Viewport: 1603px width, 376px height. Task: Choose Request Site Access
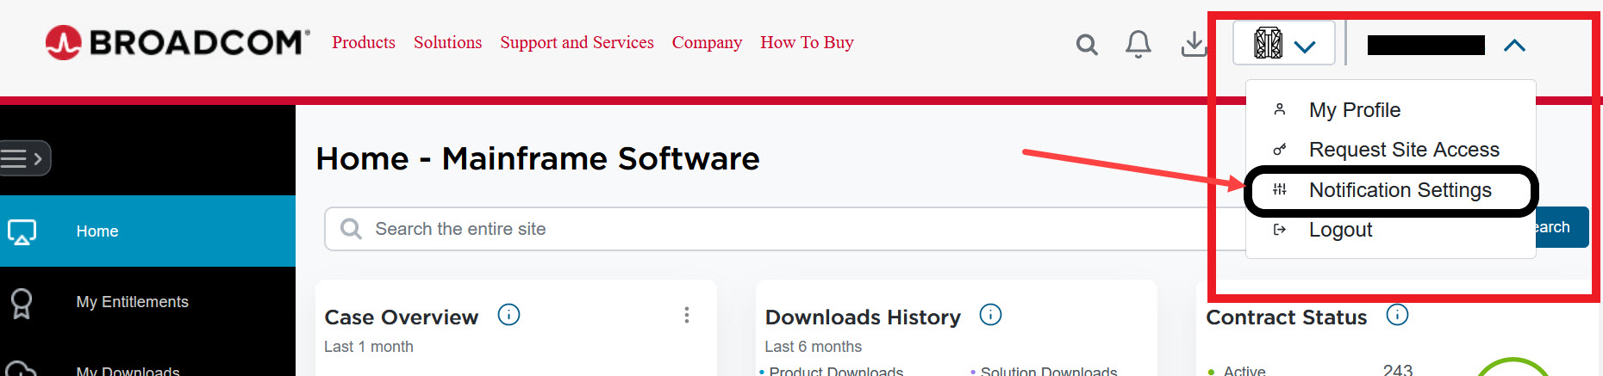pyautogui.click(x=1404, y=150)
